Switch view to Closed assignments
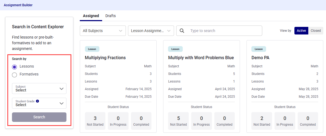Image resolution: width=326 pixels, height=136 pixels. (x=316, y=31)
